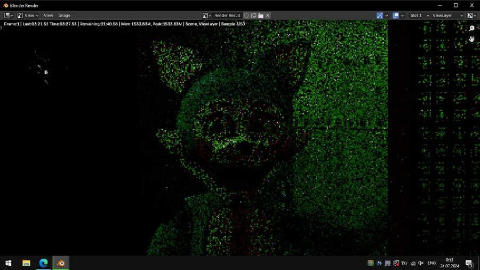Viewport: 480px width, 270px height.
Task: Expand the gizmo options arrow
Action: (x=387, y=15)
